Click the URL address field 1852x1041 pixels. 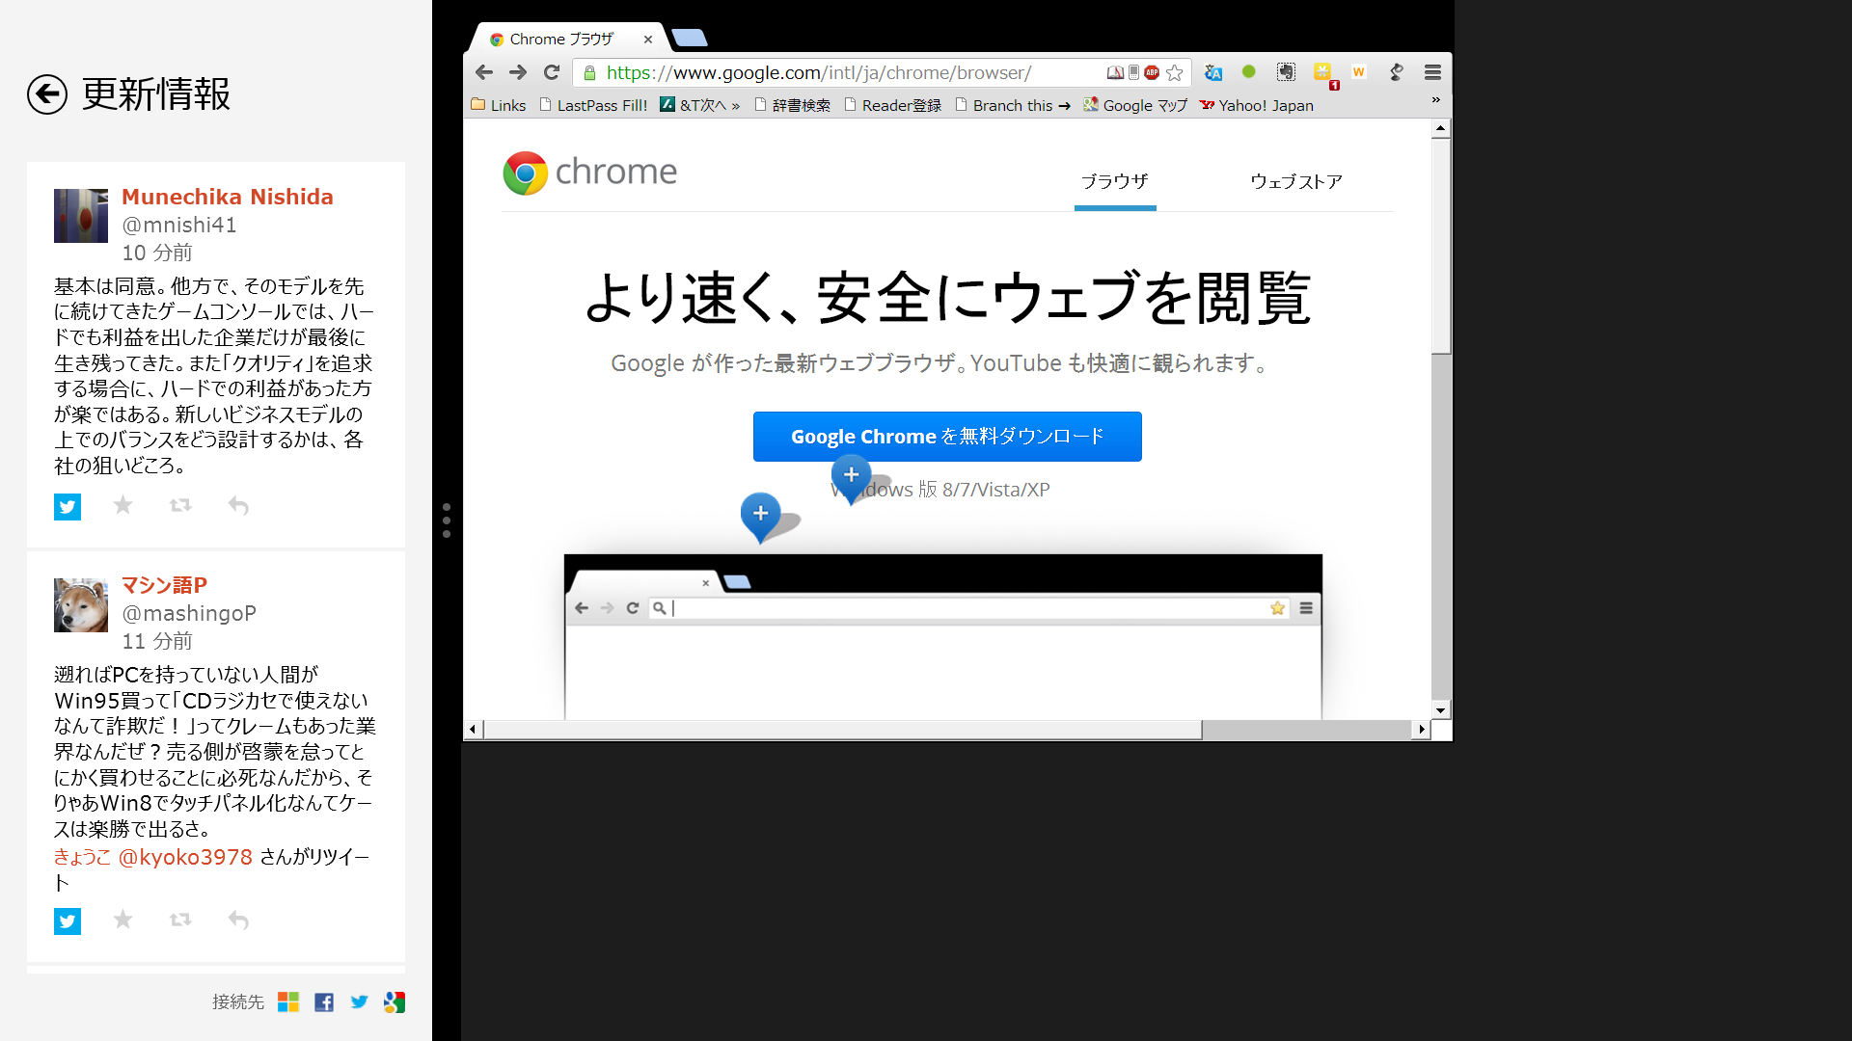coord(849,72)
